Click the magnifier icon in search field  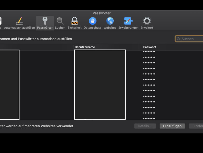[x=178, y=39]
